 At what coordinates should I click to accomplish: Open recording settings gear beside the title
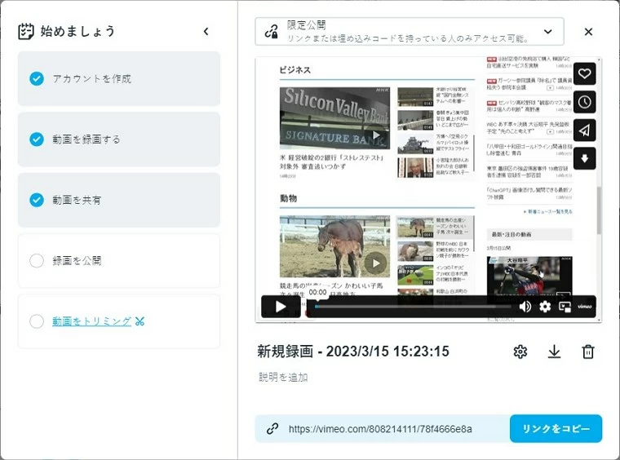pos(520,352)
